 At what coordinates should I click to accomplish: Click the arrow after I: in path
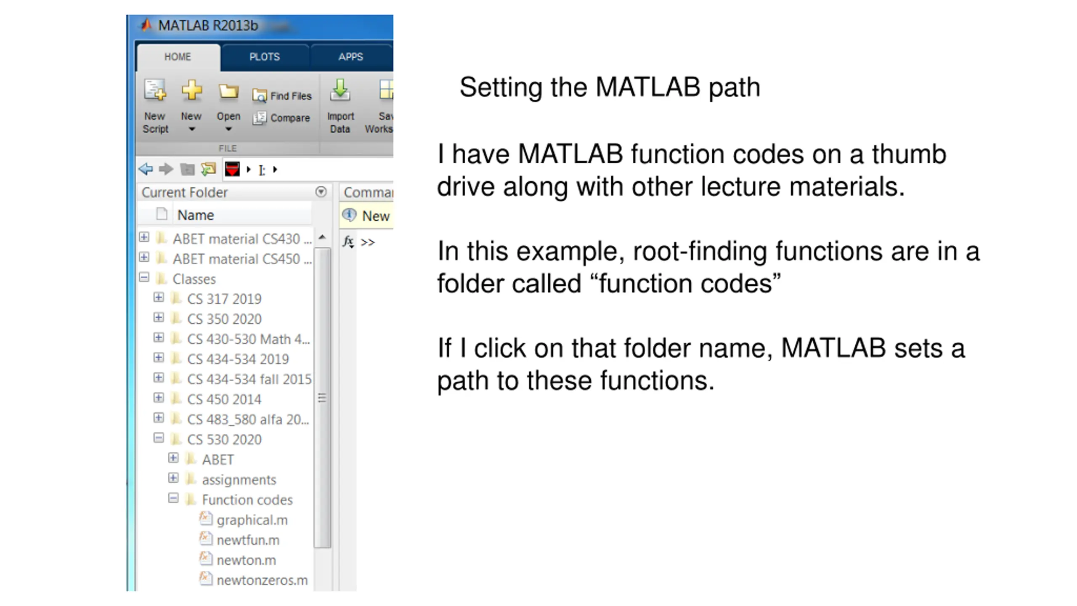click(275, 170)
